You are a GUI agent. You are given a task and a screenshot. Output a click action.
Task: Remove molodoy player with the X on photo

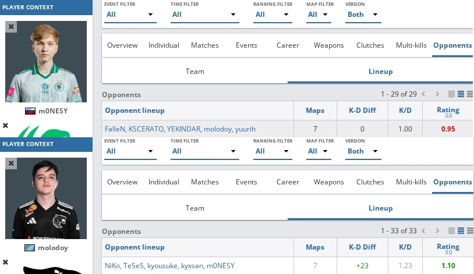11,163
